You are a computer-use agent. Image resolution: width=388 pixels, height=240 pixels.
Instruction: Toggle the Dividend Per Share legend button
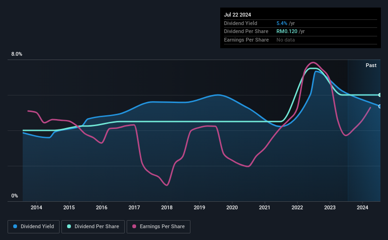(x=93, y=227)
